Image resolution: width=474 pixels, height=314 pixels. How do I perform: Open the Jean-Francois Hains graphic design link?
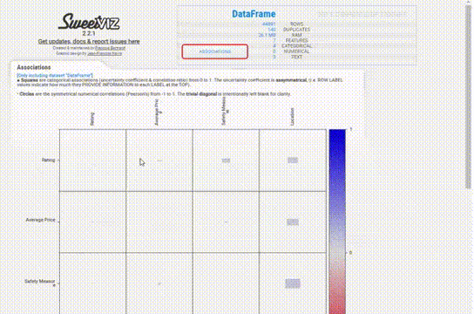(x=105, y=53)
